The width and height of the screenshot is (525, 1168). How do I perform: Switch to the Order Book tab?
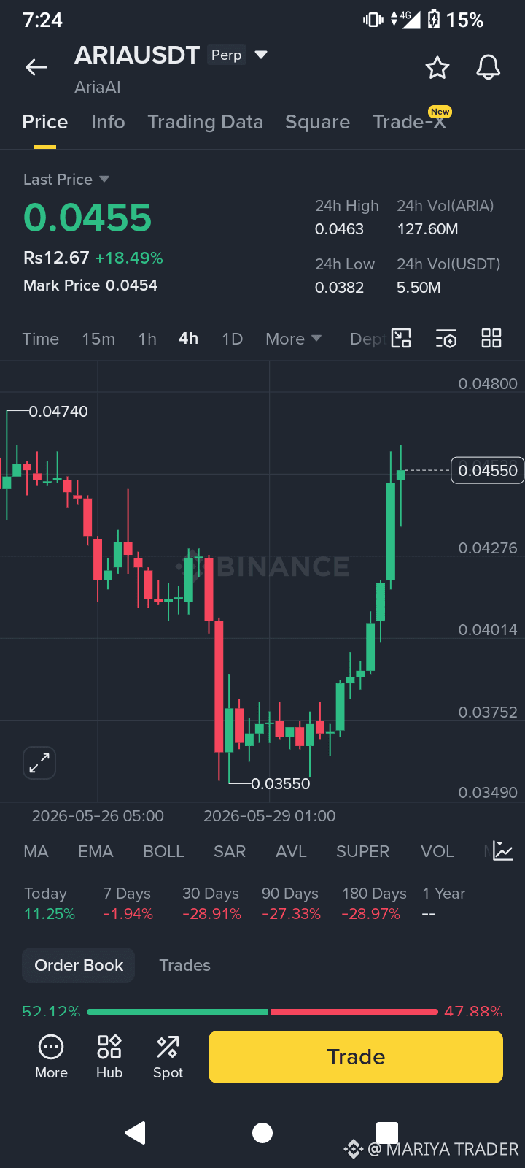click(x=79, y=965)
